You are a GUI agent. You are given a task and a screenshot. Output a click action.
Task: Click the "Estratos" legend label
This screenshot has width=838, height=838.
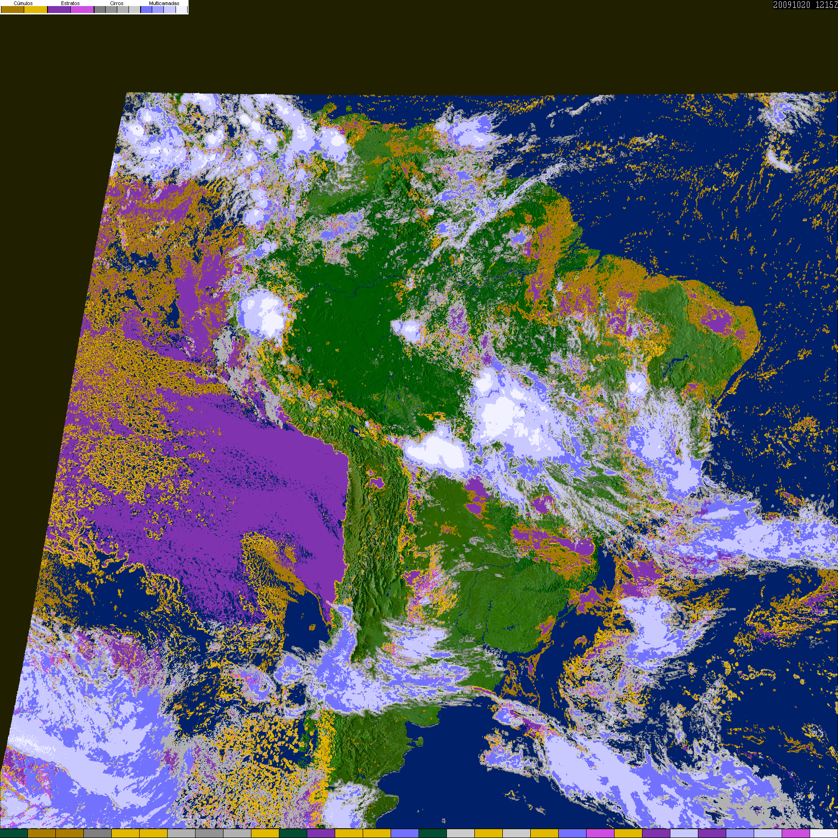coord(70,3)
